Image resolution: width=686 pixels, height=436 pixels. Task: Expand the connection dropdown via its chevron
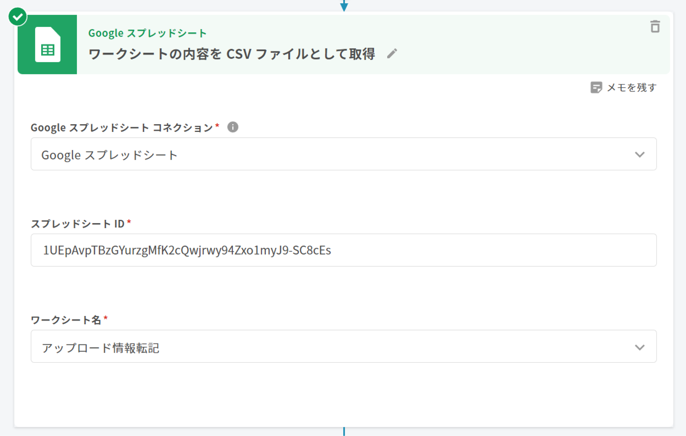click(640, 154)
